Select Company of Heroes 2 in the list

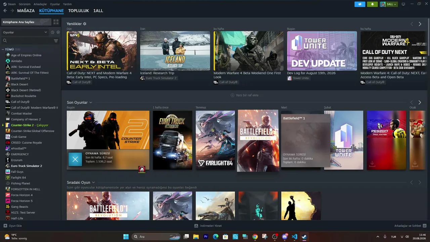click(26, 119)
